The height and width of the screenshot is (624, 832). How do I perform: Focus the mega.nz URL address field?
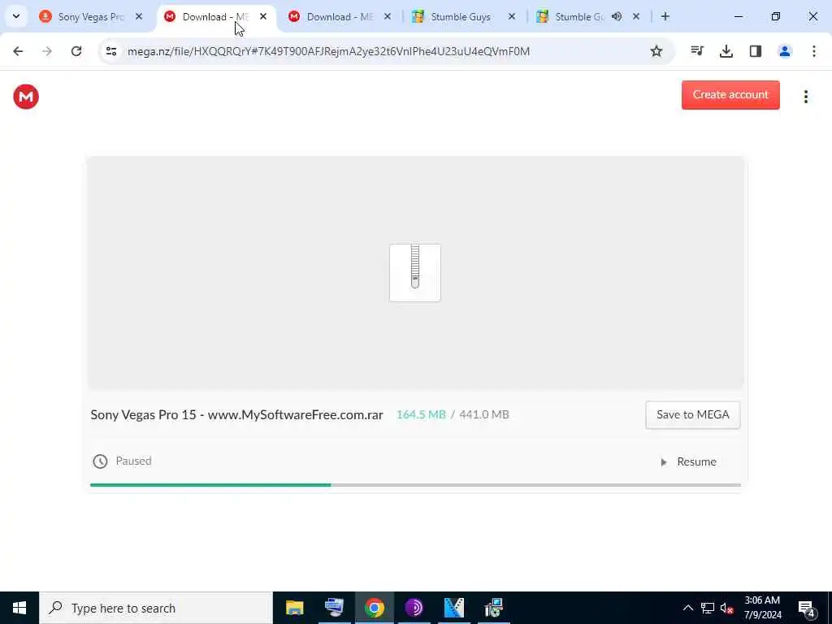(328, 51)
